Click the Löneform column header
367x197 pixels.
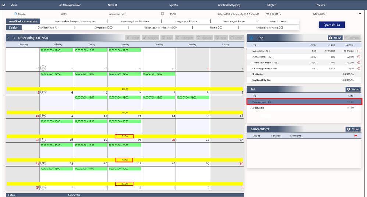coord(320,5)
